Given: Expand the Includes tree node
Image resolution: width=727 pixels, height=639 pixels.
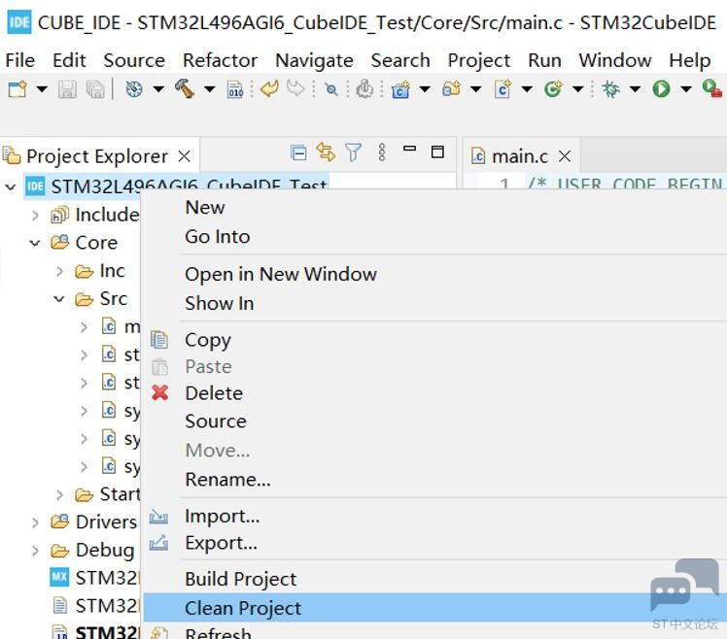Looking at the screenshot, I should (35, 215).
